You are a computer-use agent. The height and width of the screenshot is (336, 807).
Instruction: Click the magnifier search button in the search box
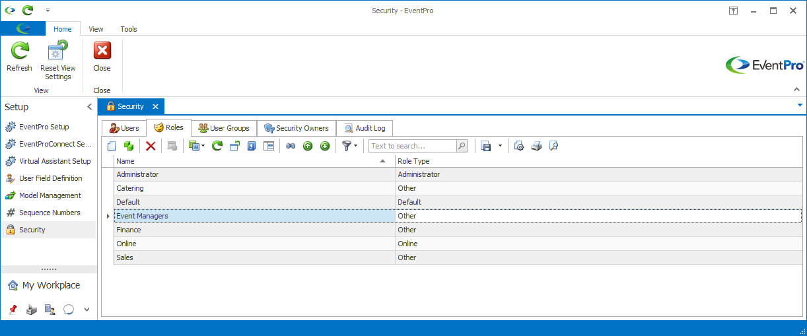point(462,146)
